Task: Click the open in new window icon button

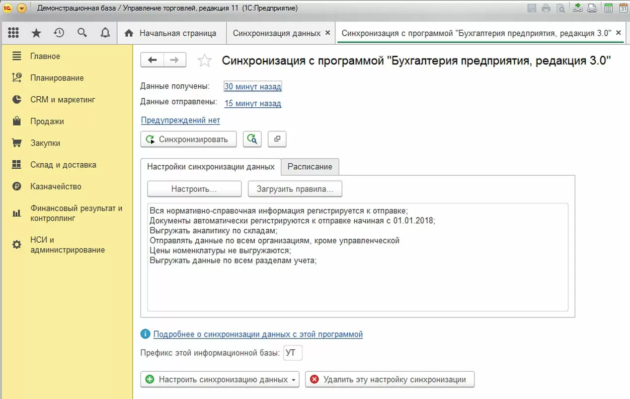Action: [x=277, y=139]
